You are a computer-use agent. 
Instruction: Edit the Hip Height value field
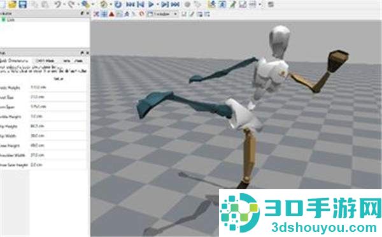pyautogui.click(x=58, y=126)
